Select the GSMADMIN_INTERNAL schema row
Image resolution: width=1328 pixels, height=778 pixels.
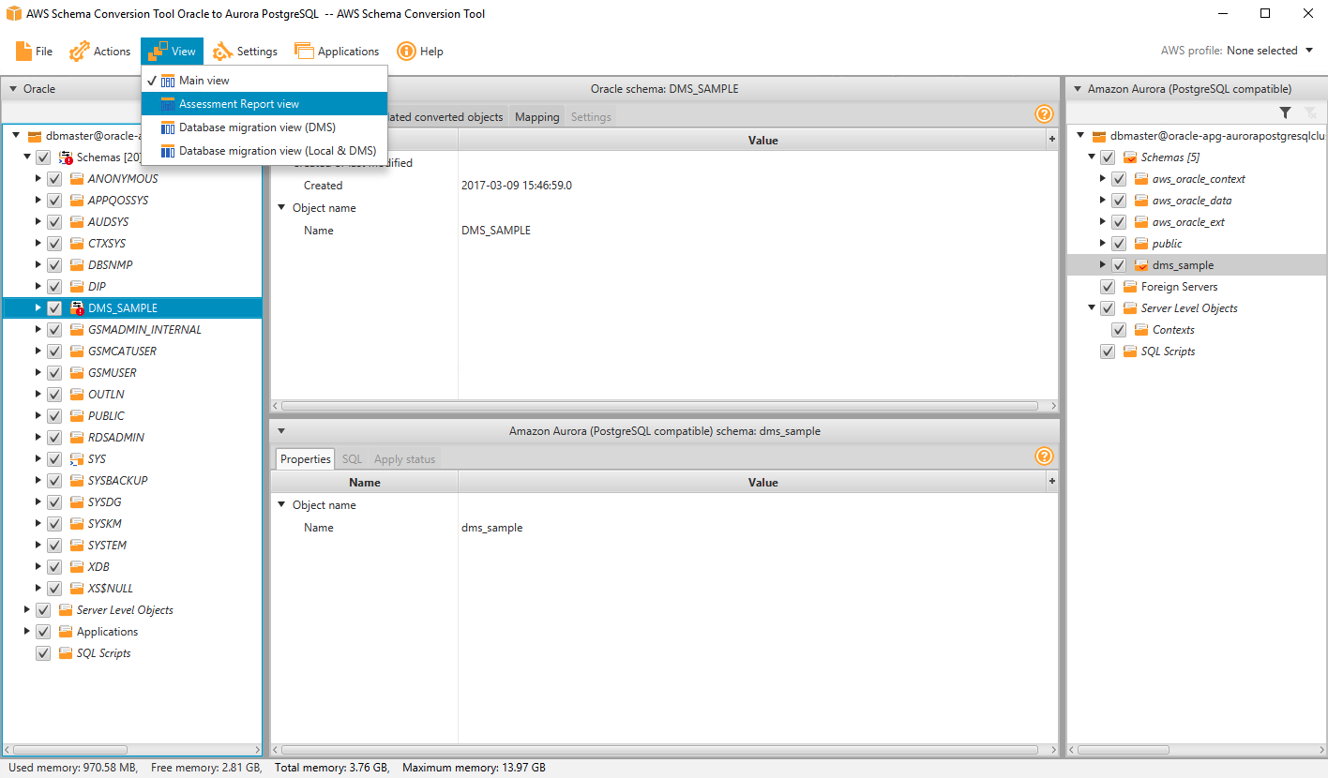[132, 330]
